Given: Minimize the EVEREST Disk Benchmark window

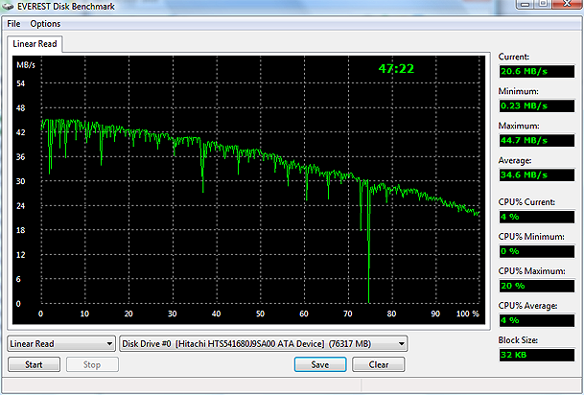Looking at the screenshot, I should point(515,8).
